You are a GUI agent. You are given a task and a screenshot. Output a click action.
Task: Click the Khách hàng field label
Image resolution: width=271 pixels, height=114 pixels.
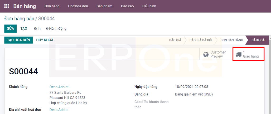coord(18,87)
